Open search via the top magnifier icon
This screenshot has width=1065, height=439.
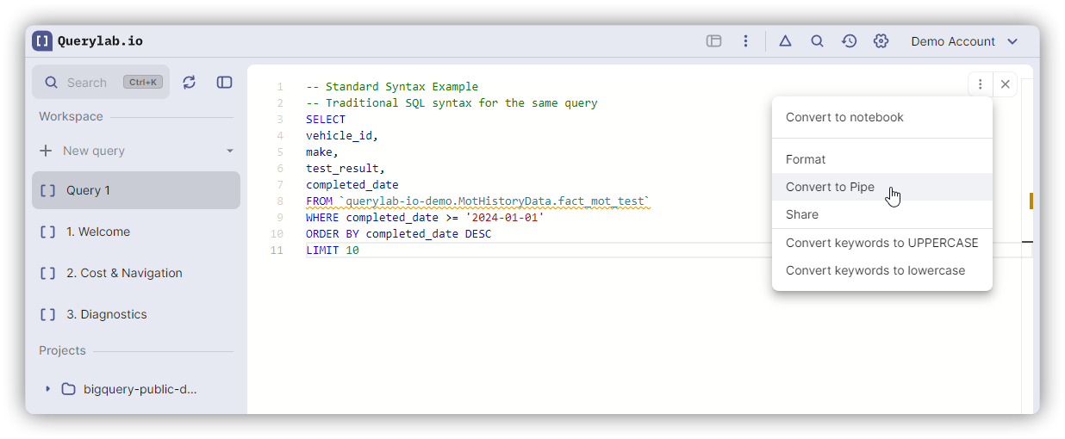tap(817, 41)
